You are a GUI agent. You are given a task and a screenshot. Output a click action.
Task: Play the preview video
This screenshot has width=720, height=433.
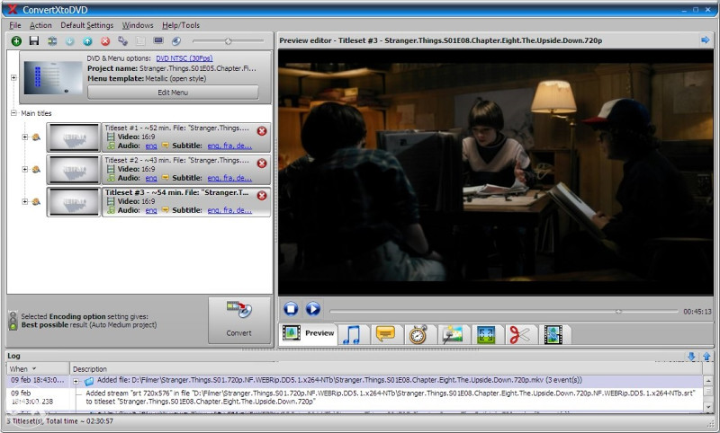point(313,309)
